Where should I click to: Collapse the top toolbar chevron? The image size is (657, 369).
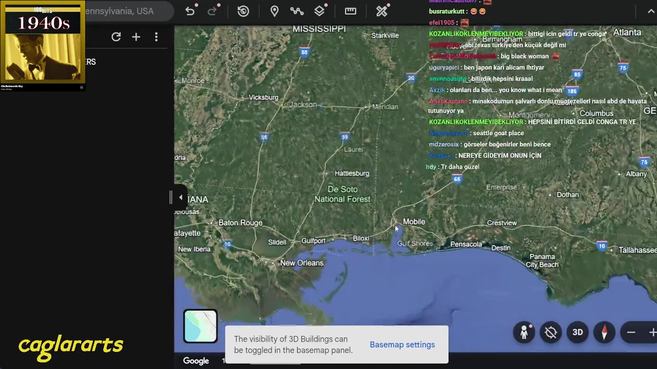click(x=651, y=11)
